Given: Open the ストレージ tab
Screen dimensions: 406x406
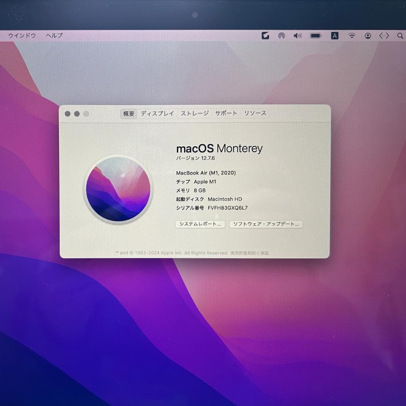Looking at the screenshot, I should point(194,113).
